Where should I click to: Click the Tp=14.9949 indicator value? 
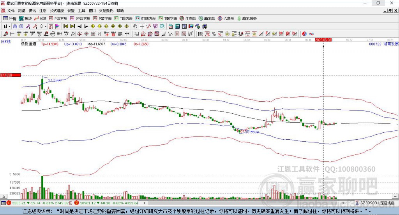50,44
